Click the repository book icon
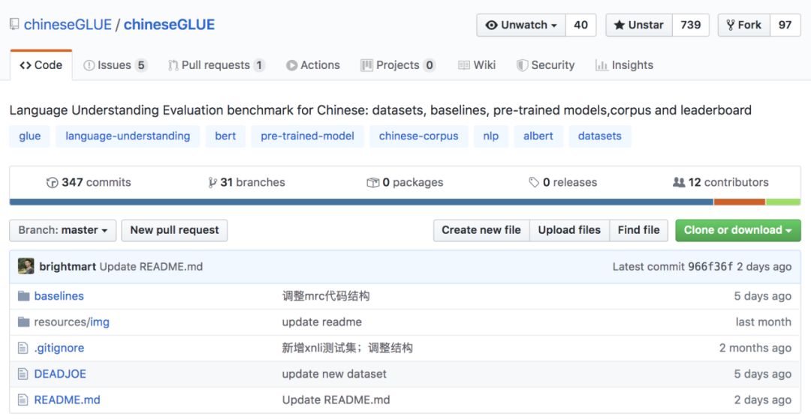Viewport: 811px width, 419px height. (14, 25)
